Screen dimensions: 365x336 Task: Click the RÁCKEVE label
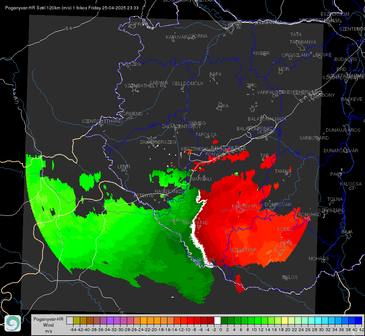[352, 100]
